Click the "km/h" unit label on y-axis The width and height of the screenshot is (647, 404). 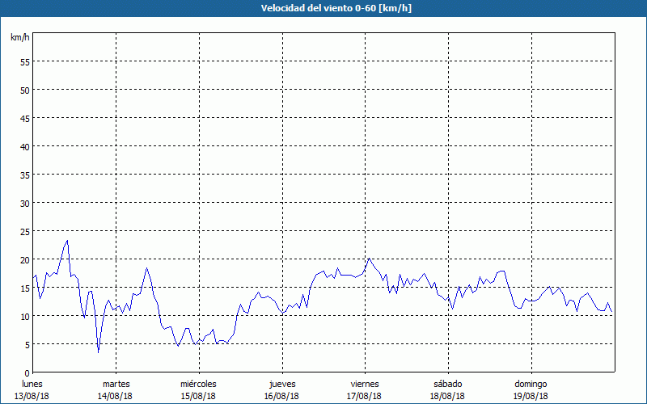pyautogui.click(x=20, y=38)
